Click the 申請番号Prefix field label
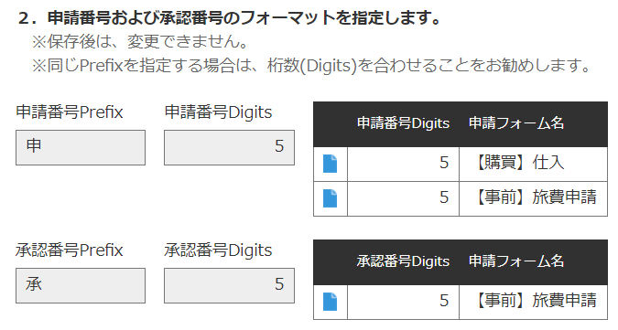Screen dimensions: 618x330 pyautogui.click(x=70, y=112)
